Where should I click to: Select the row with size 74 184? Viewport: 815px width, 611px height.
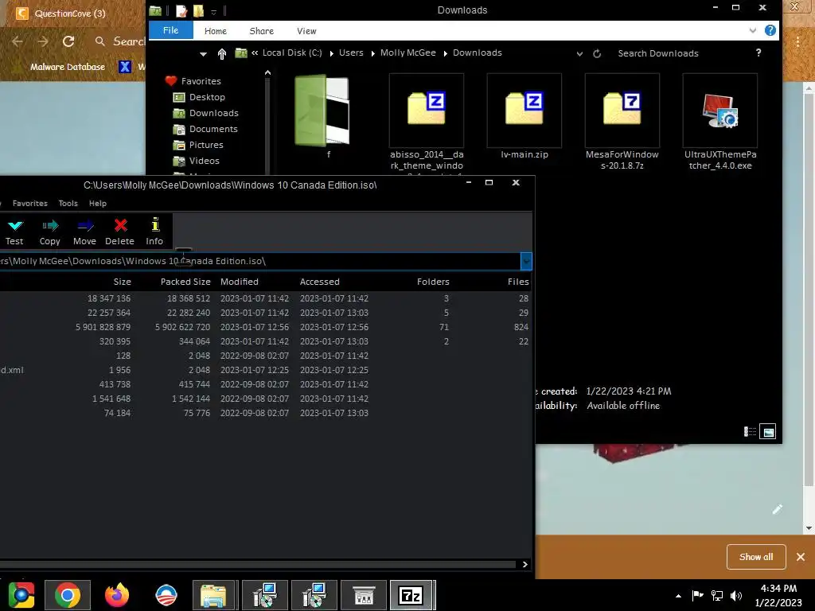click(265, 413)
